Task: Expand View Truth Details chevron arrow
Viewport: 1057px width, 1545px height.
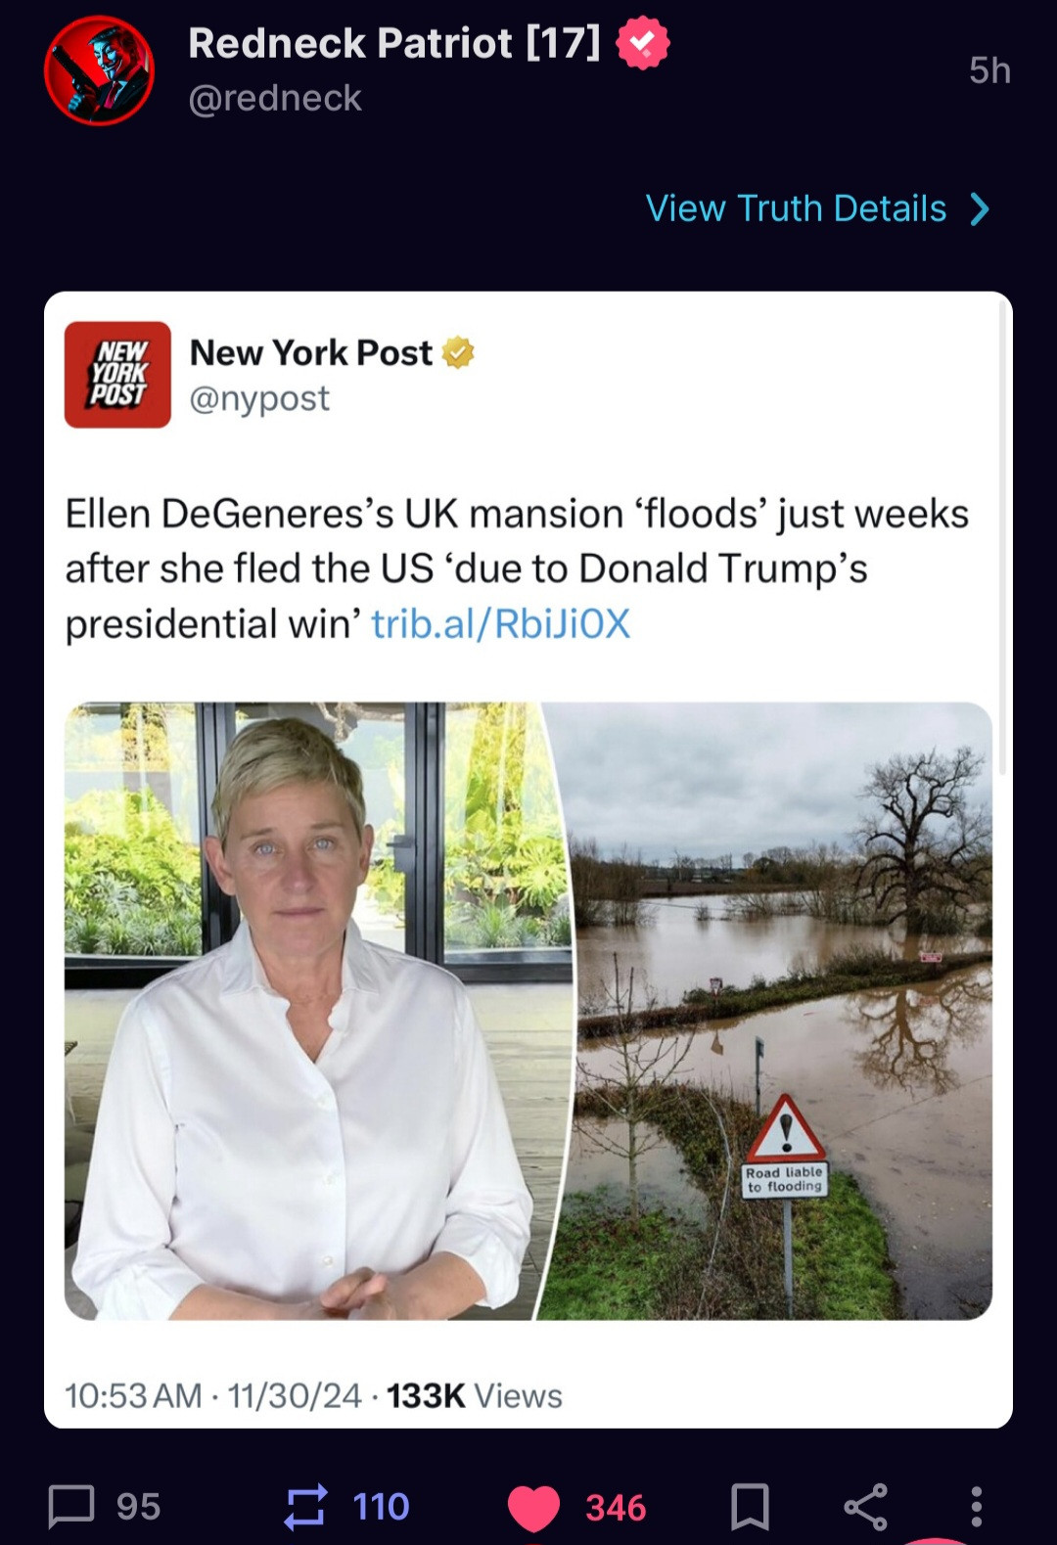Action: coord(979,208)
